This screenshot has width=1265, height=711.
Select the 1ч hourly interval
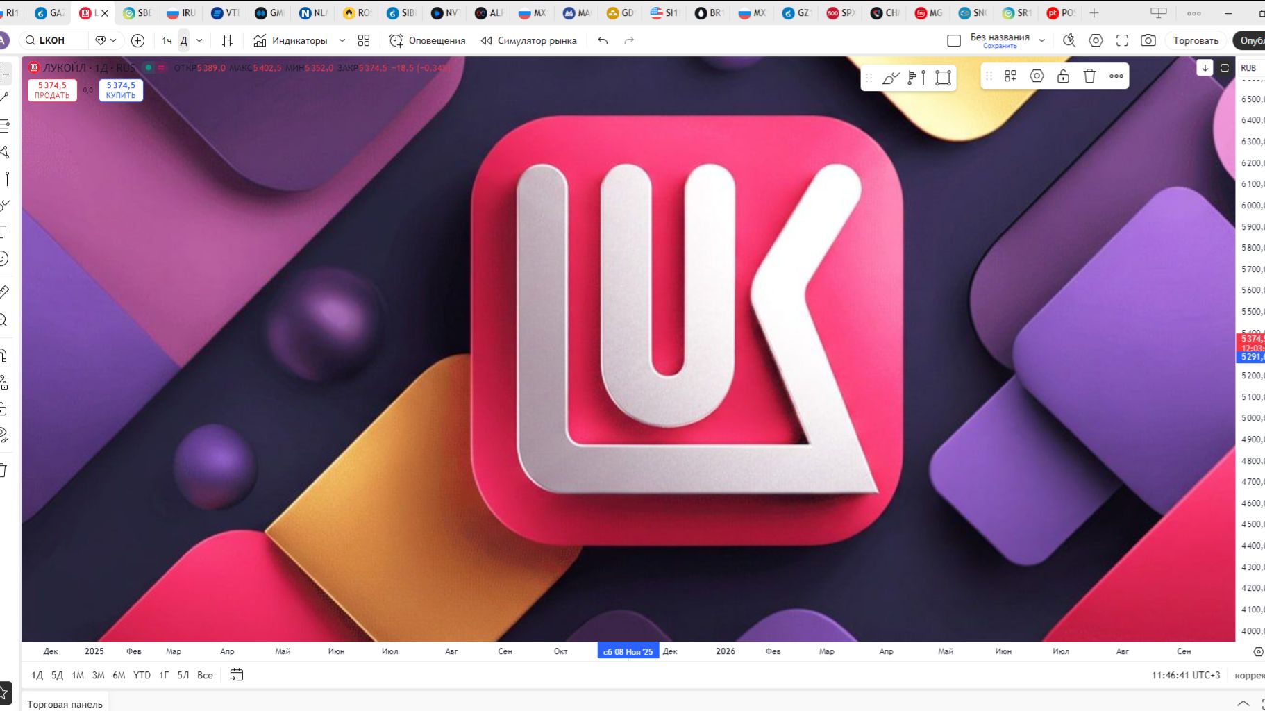tap(167, 40)
